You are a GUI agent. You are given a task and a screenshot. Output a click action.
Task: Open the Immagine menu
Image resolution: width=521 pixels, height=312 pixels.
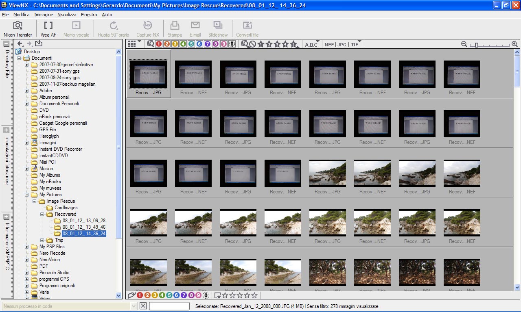44,15
